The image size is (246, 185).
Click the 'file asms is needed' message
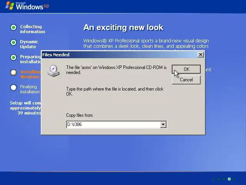[116, 70]
